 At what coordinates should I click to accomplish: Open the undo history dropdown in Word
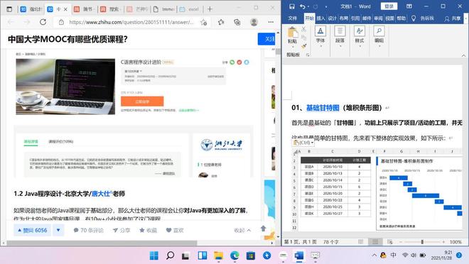(x=308, y=6)
